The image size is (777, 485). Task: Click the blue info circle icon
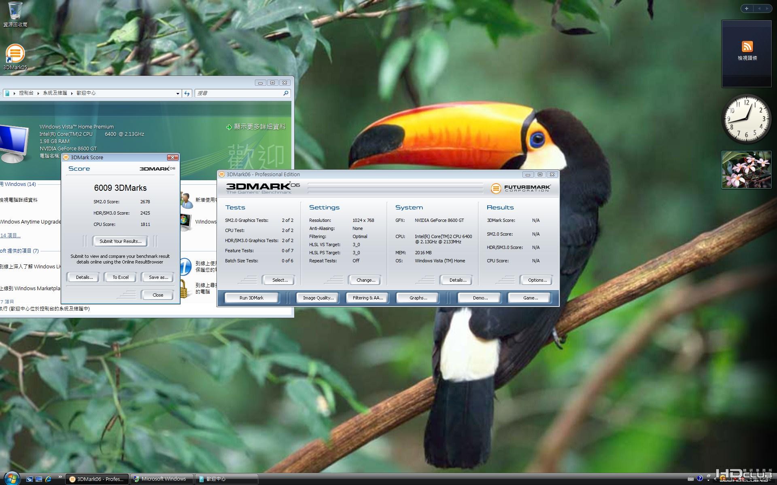click(x=185, y=267)
